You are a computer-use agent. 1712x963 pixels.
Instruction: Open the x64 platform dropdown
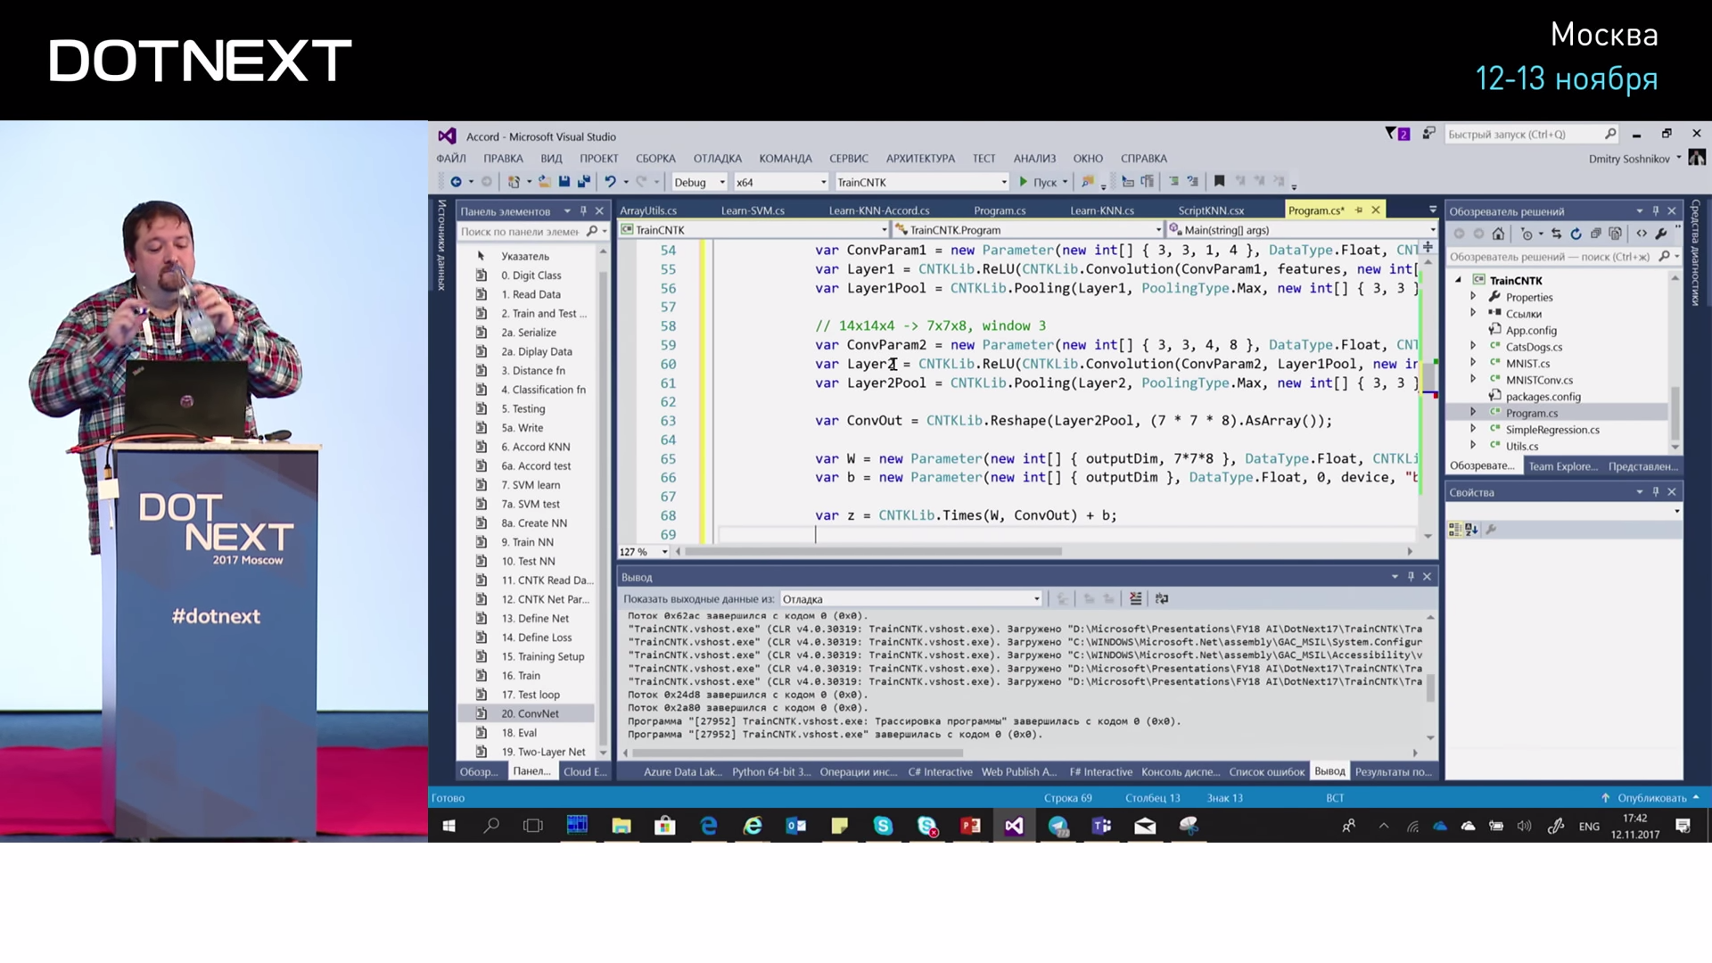click(781, 182)
